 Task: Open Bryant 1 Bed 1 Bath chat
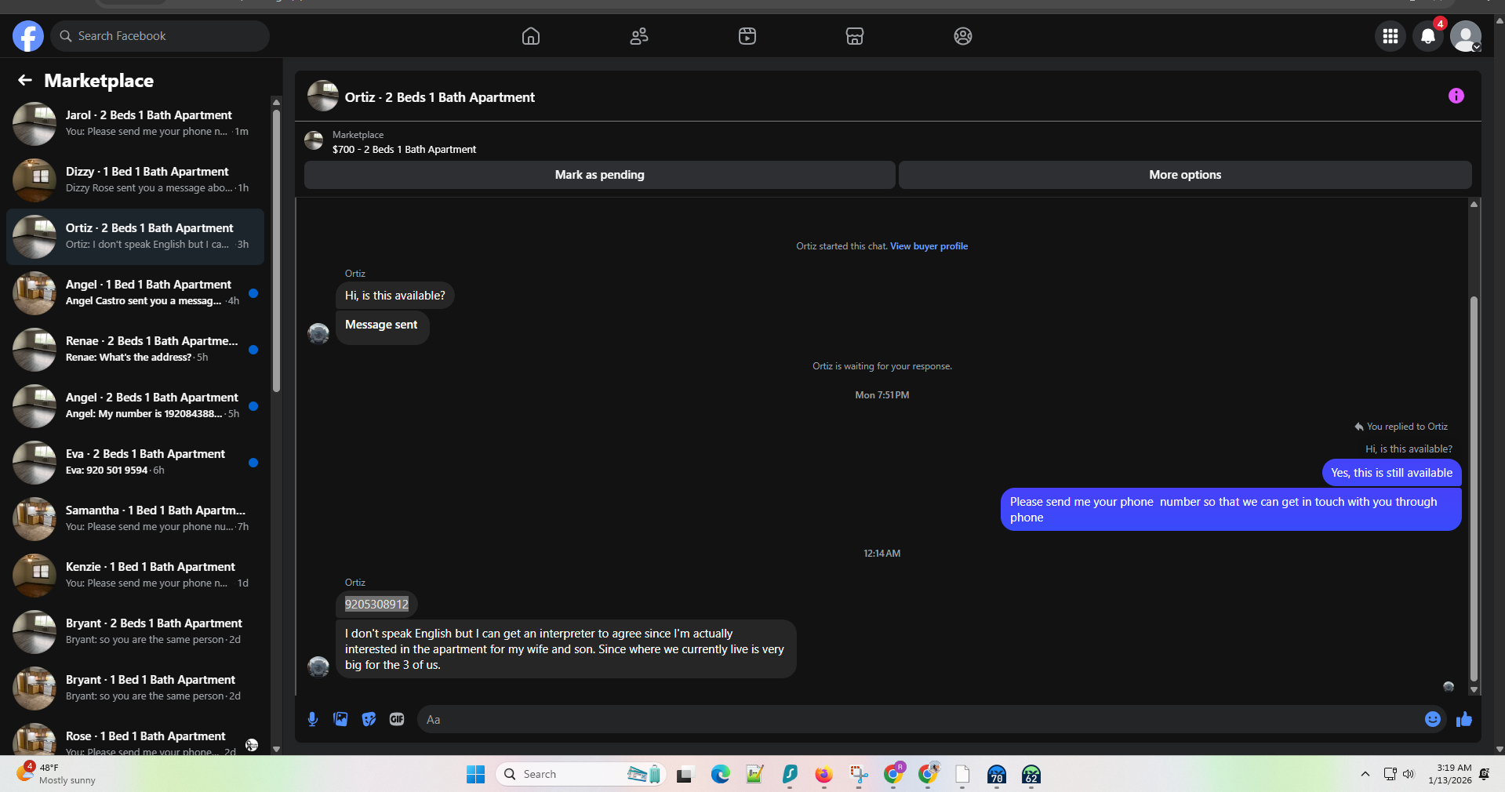(x=135, y=688)
